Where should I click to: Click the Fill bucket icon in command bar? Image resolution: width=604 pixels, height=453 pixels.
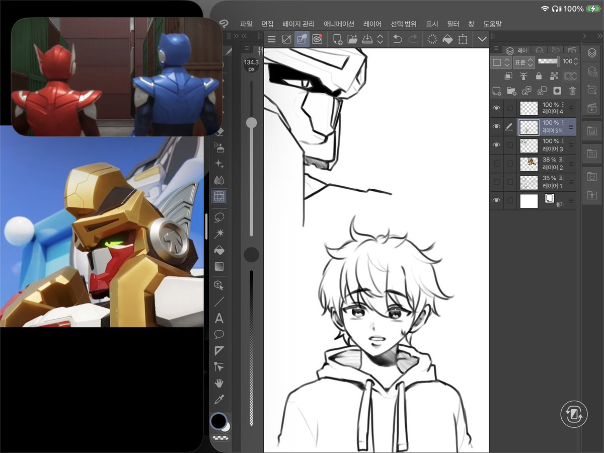click(447, 39)
